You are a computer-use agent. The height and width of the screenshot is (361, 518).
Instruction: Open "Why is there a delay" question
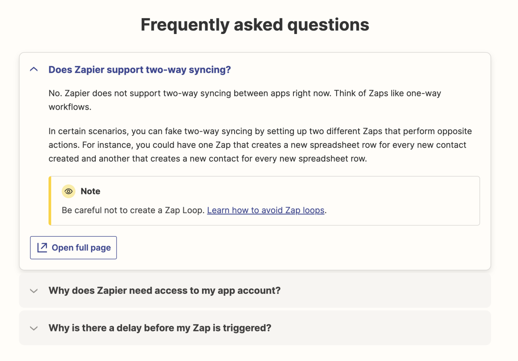[160, 328]
